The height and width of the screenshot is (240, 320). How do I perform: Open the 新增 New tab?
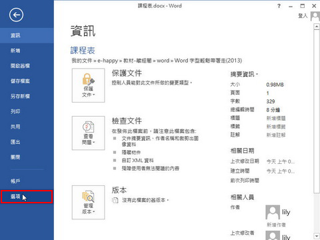(x=27, y=51)
